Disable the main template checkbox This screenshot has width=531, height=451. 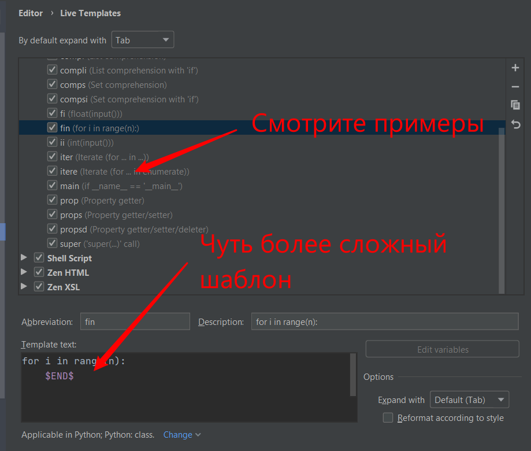(x=52, y=186)
